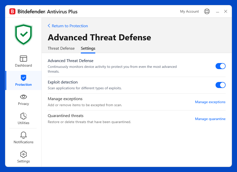Disable the Advanced Threat Defense toggle
The image size is (237, 172).
click(x=220, y=66)
